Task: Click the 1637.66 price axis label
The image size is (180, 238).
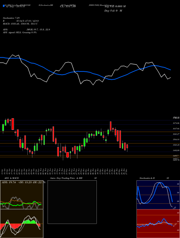Action: pos(176,129)
